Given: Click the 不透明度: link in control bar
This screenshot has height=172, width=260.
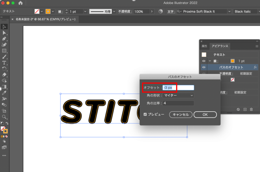Looking at the screenshot, I should tap(125, 12).
